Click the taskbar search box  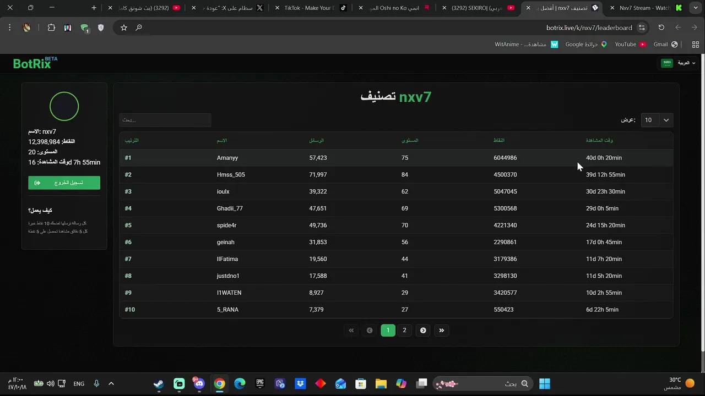point(483,383)
